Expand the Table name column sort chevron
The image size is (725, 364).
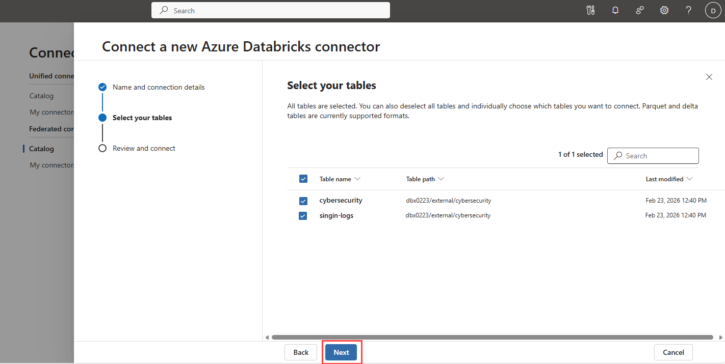(357, 179)
